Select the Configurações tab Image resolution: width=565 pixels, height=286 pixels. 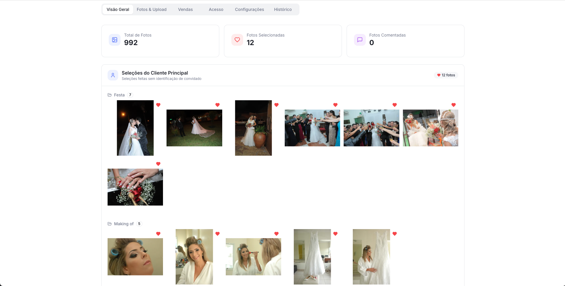click(249, 9)
